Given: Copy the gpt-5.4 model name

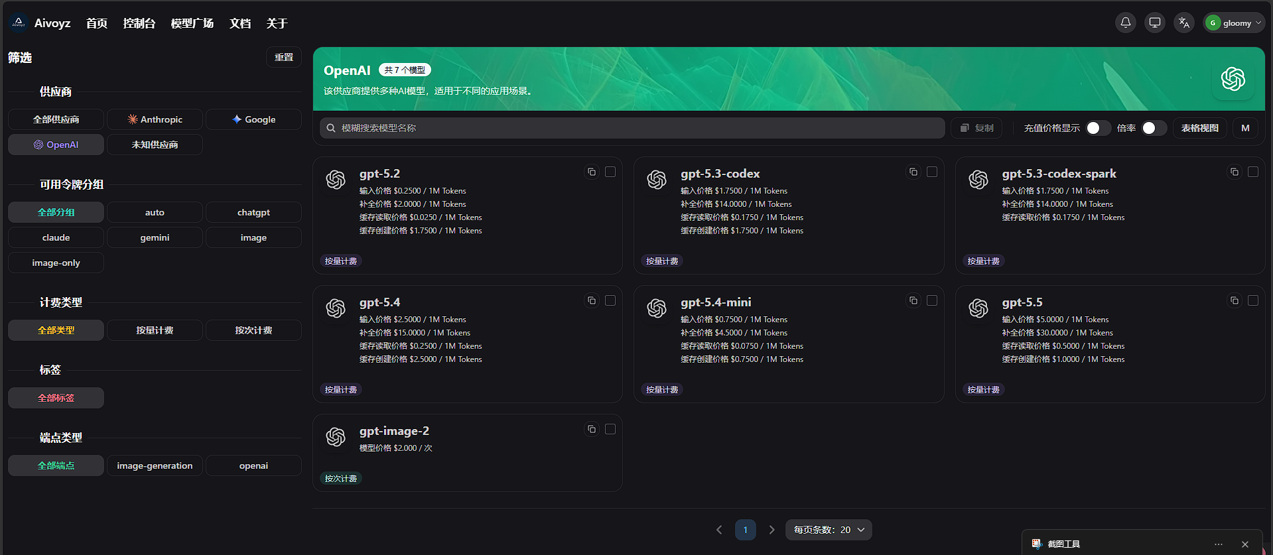Looking at the screenshot, I should (592, 300).
